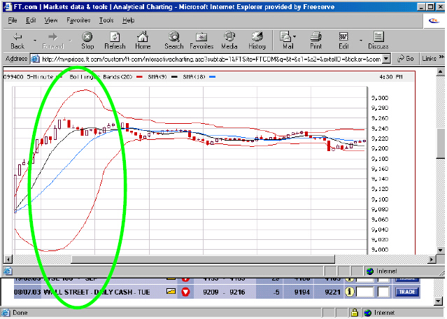Viewport: 447px width, 319px height.
Task: Click the -5 change value
Action: click(276, 292)
